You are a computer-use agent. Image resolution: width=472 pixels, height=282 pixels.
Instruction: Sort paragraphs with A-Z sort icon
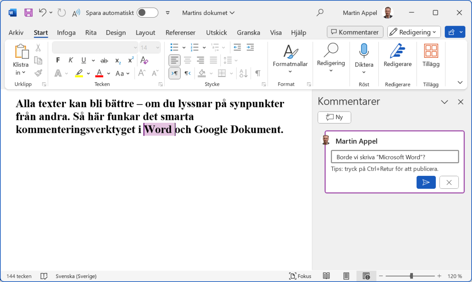pos(243,73)
